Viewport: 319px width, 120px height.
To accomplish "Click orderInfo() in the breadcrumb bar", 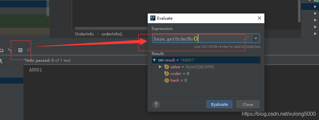I will (x=112, y=34).
